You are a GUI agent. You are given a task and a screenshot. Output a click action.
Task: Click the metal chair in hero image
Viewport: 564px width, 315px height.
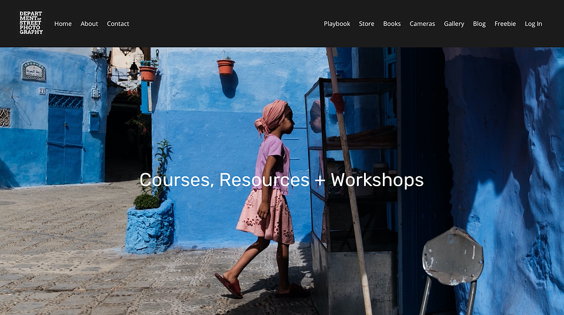[x=452, y=270]
